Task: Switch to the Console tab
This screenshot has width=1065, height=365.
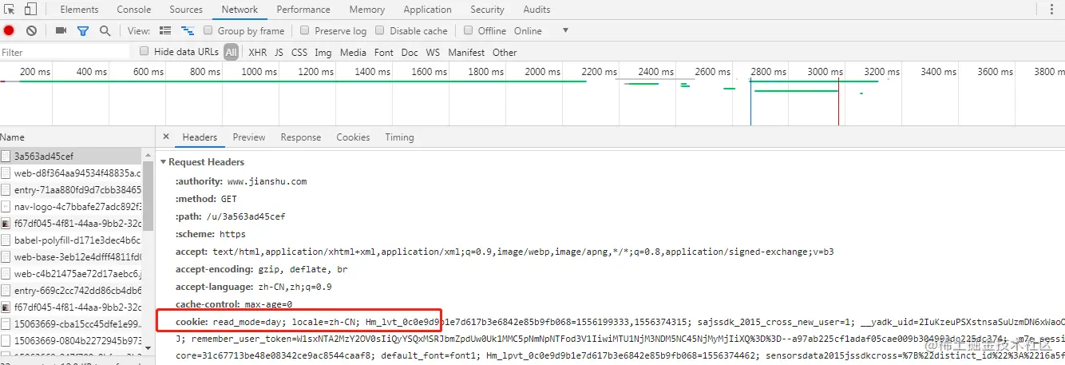Action: [134, 10]
